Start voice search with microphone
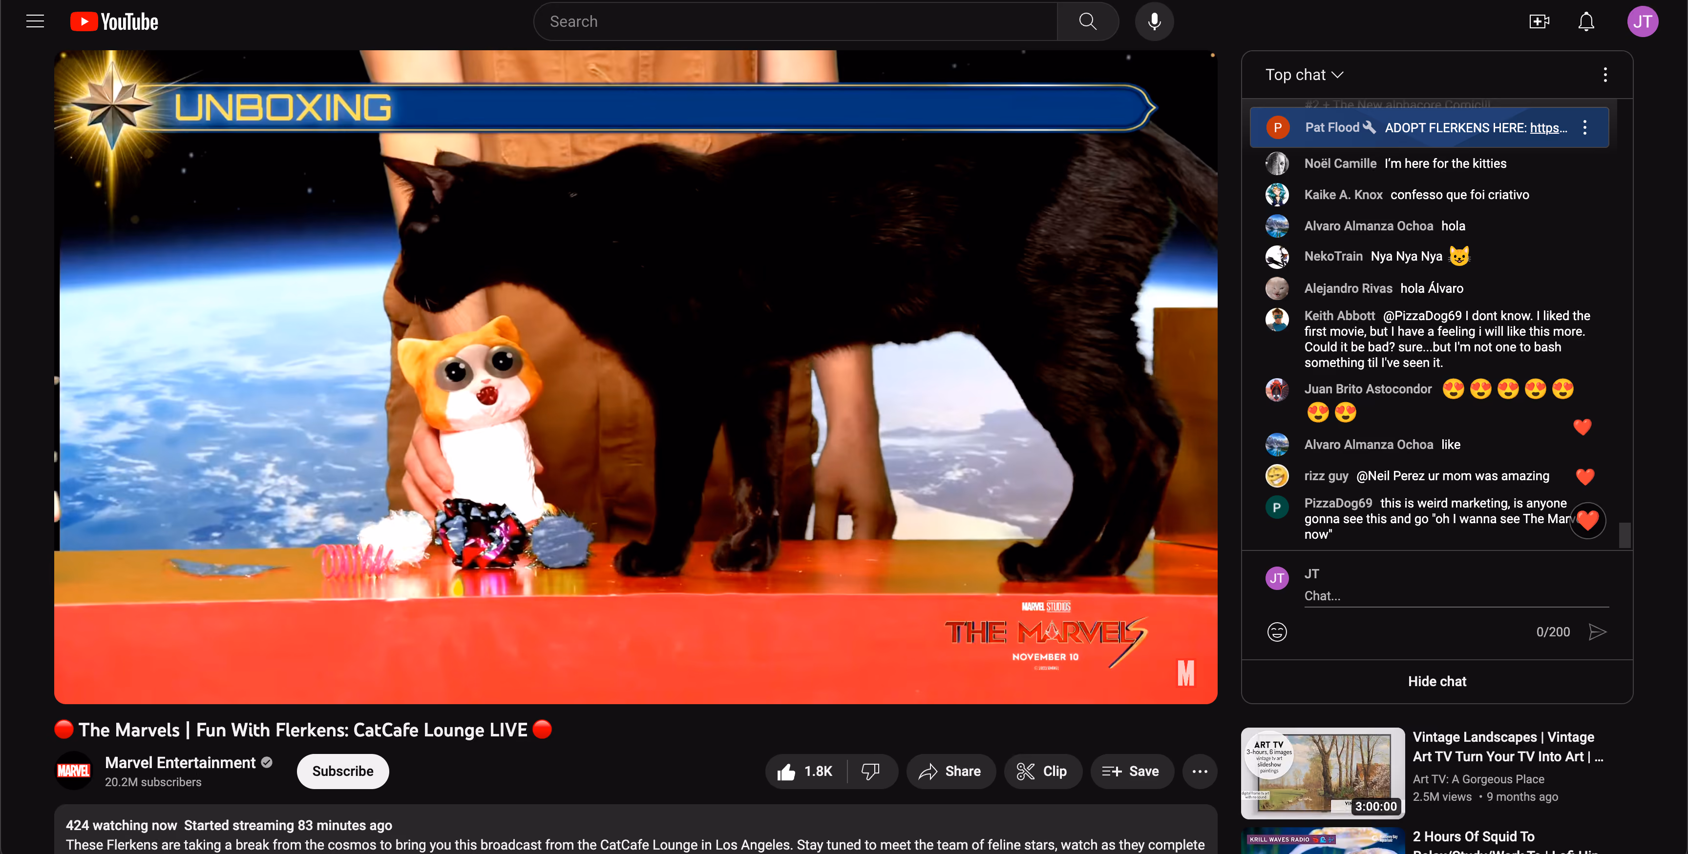This screenshot has height=854, width=1688. click(x=1154, y=21)
